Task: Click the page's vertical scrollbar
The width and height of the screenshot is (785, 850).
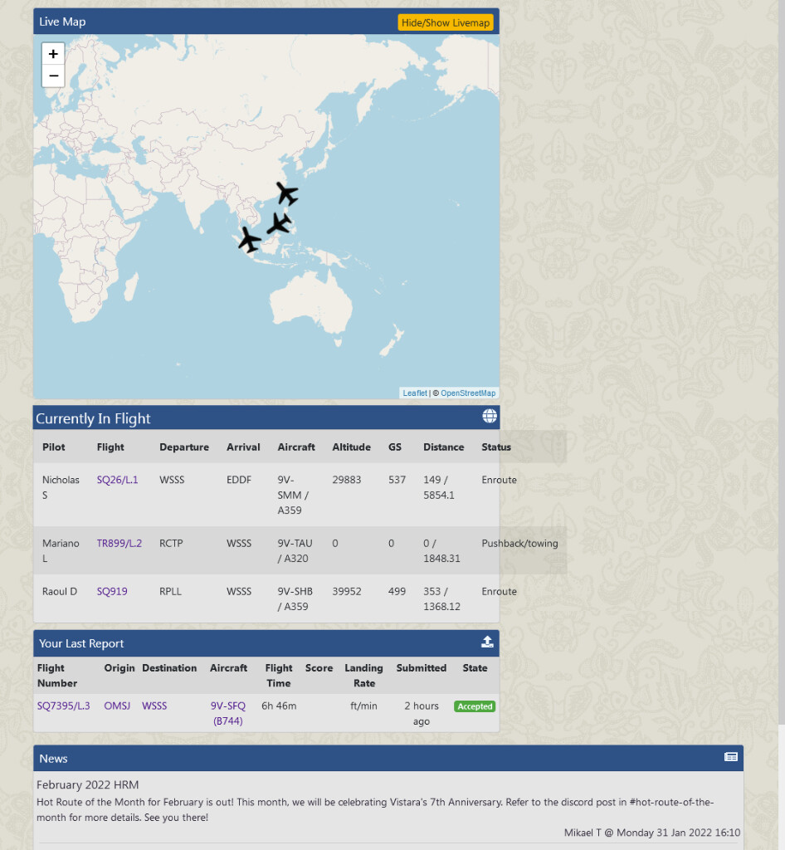Action: pos(780,415)
